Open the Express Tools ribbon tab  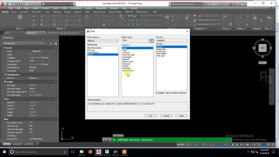pos(99,12)
